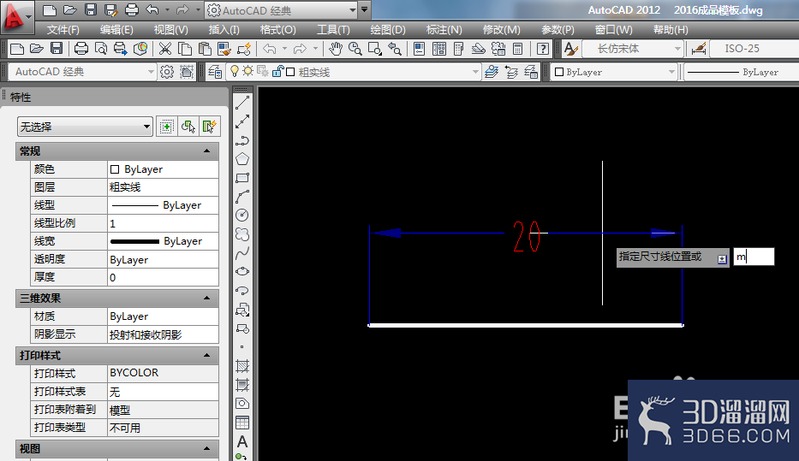Viewport: 799px width, 461px height.
Task: Click the Publish icon in standard toolbar
Action: pos(120,49)
